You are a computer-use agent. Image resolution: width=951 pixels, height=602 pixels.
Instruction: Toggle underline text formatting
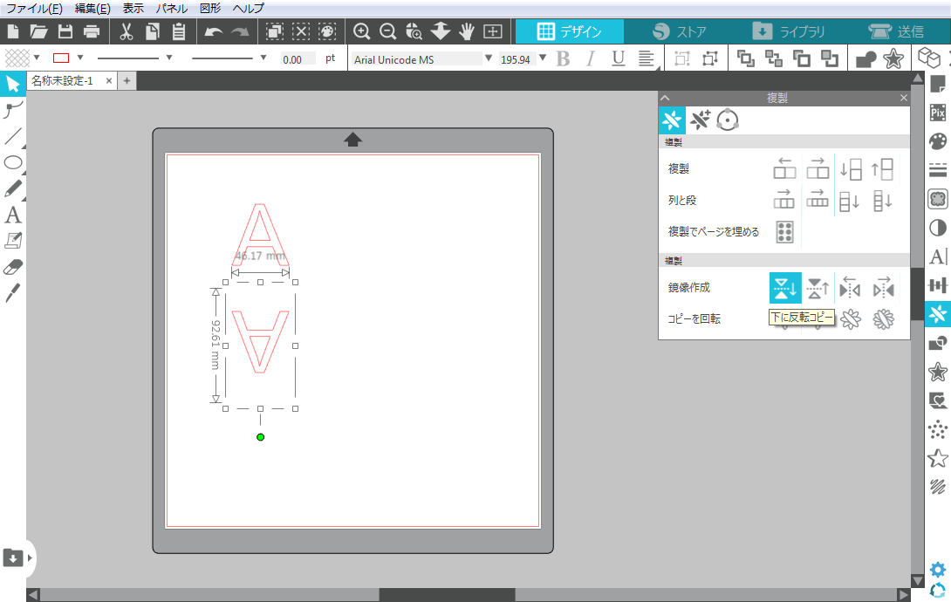618,59
